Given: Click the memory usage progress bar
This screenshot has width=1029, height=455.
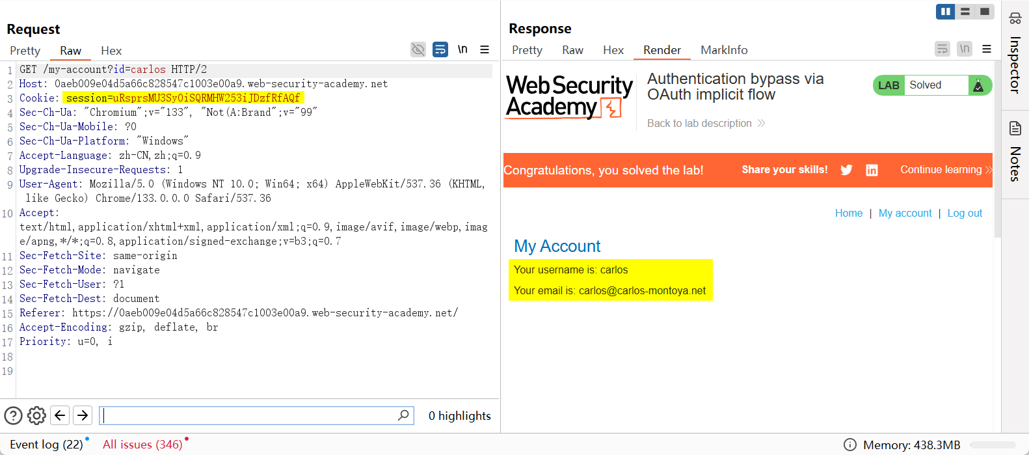Looking at the screenshot, I should pyautogui.click(x=993, y=445).
